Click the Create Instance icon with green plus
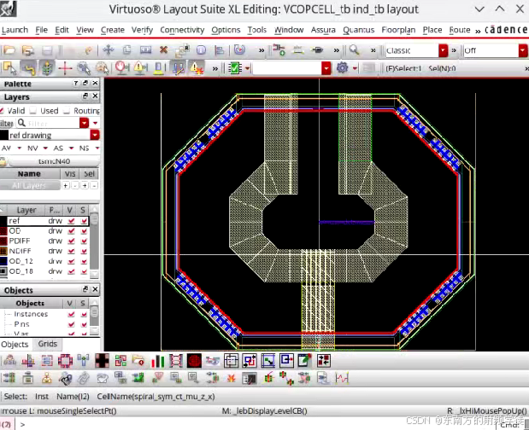Viewport: 529px width, 430px height. (x=279, y=50)
